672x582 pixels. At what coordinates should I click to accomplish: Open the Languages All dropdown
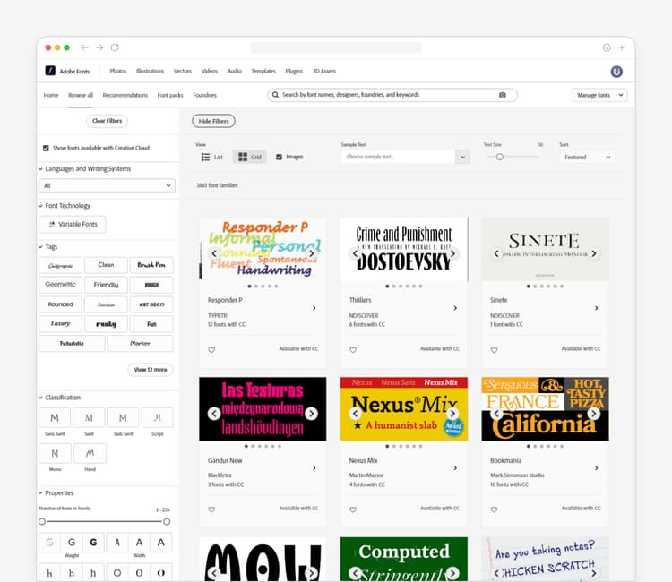pyautogui.click(x=107, y=185)
